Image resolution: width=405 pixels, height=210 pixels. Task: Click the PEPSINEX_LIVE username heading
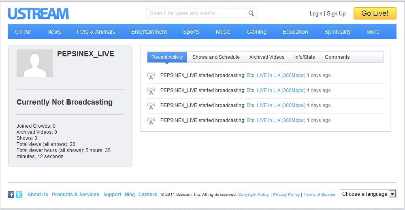(x=85, y=54)
